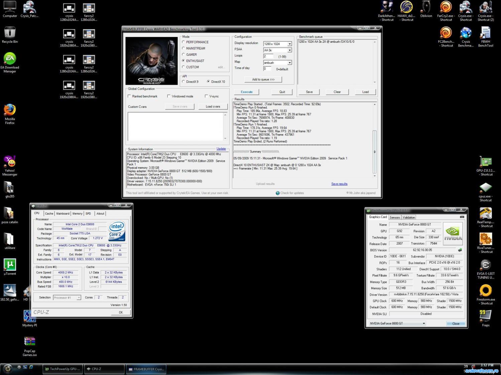Launch µTorrent from the desktop

pos(10,267)
